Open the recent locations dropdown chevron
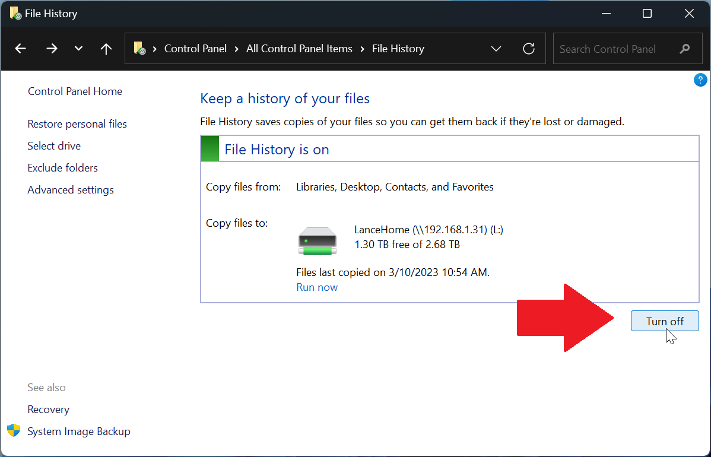The image size is (711, 457). pyautogui.click(x=78, y=49)
